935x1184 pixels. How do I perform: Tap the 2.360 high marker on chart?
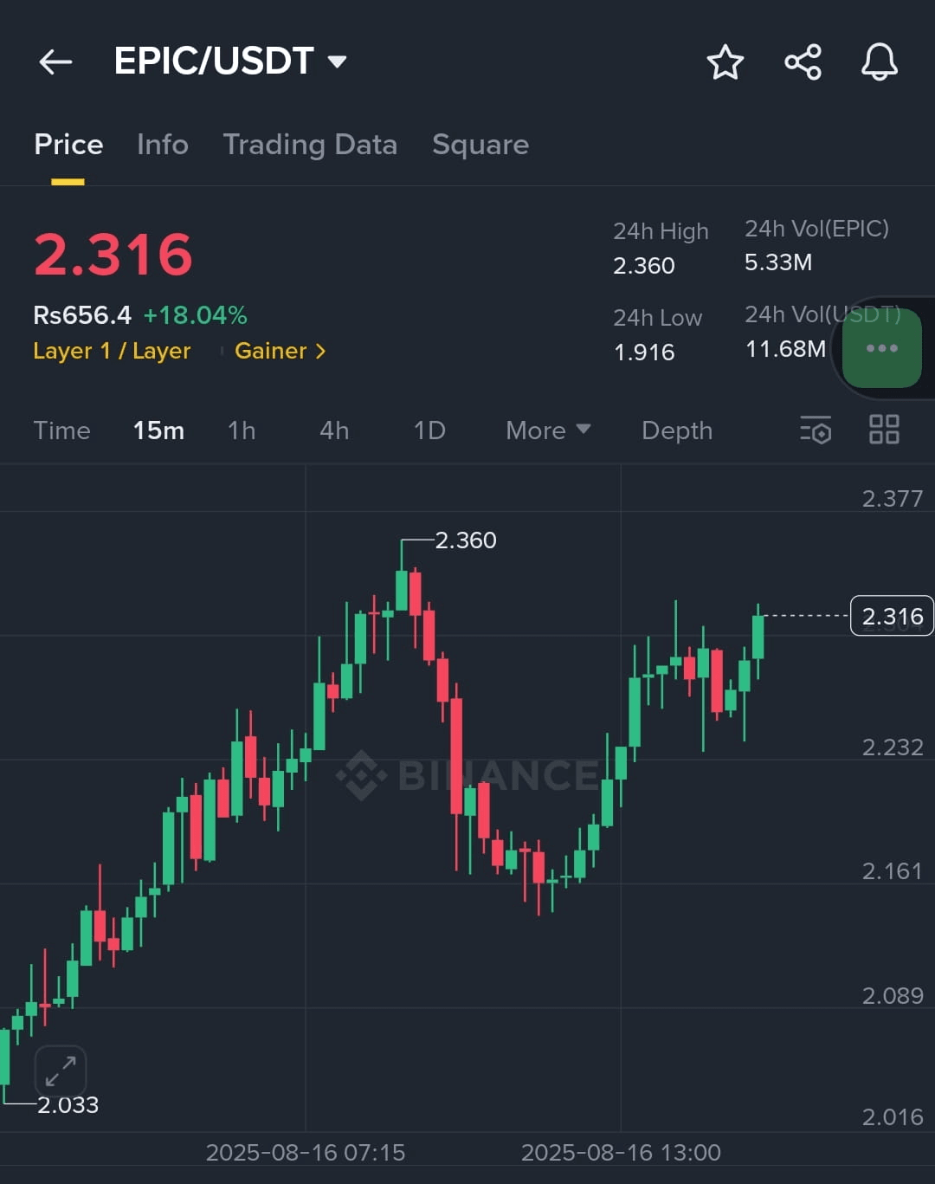(x=466, y=540)
